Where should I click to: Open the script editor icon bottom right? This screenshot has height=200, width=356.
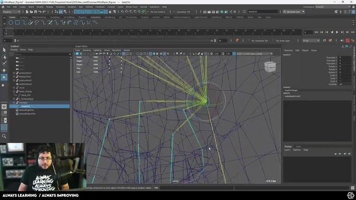[352, 188]
